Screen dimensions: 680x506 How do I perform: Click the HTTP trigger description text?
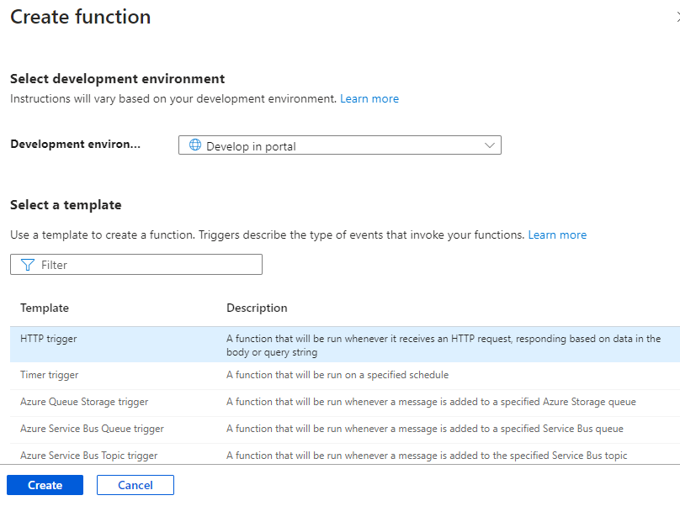pos(444,345)
